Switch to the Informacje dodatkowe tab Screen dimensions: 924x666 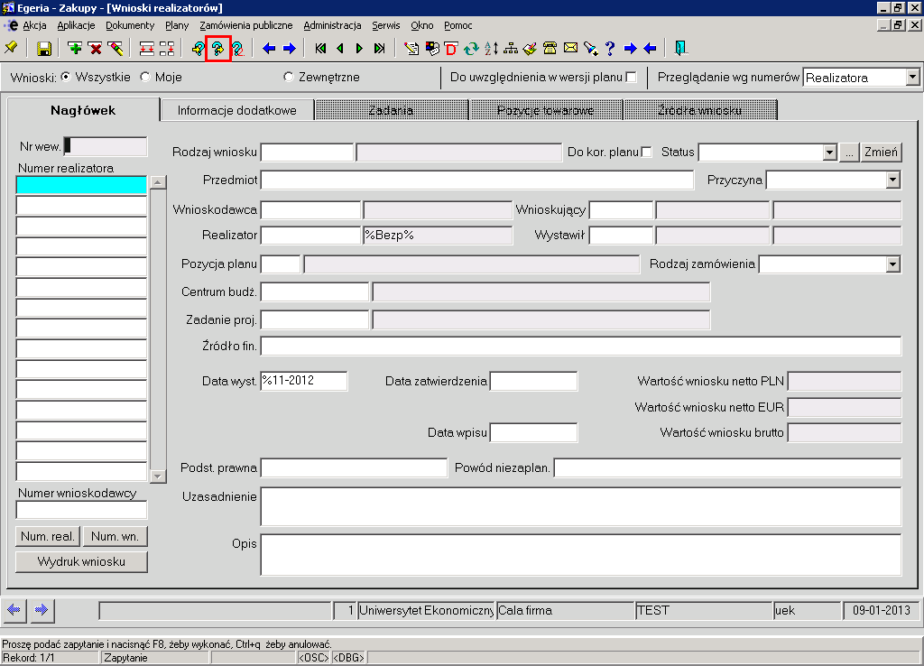click(237, 110)
